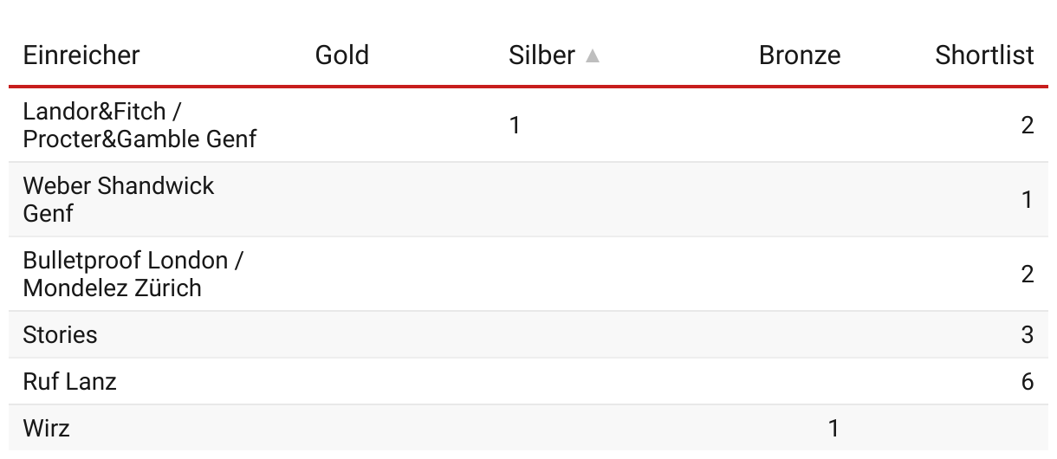Screen dimensions: 1057x459
Task: Click the Ruf Lanz entry
Action: (x=69, y=381)
